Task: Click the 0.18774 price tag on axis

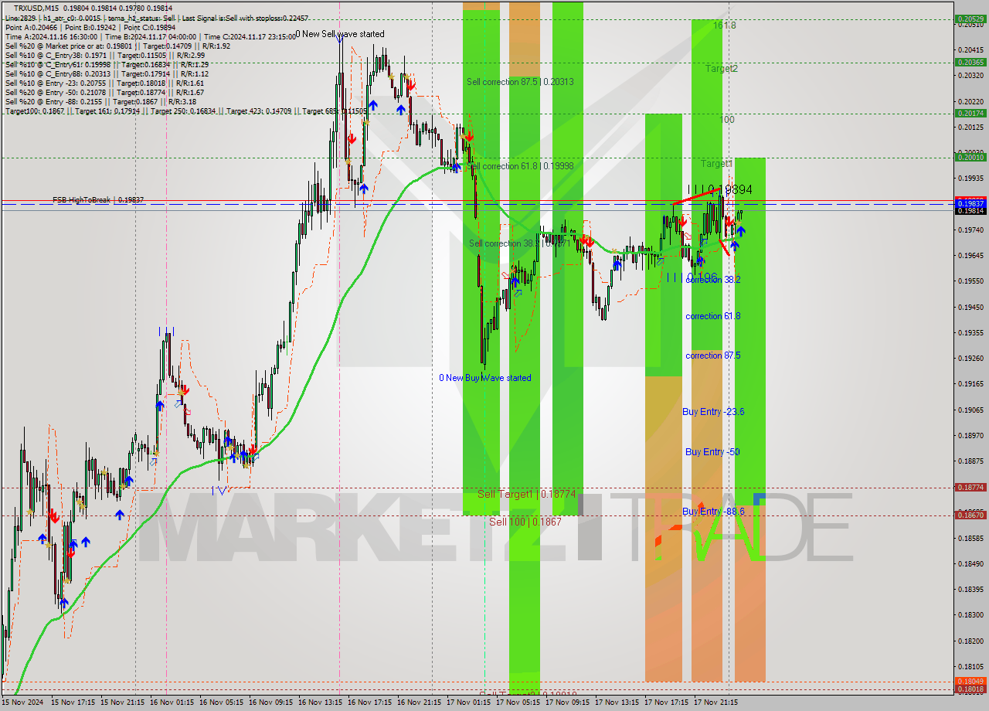Action: pos(970,488)
